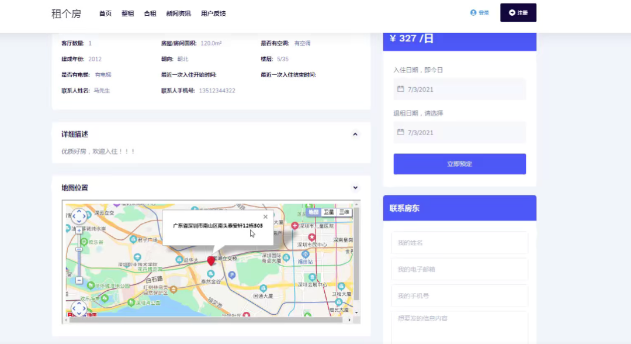Open the 合租 navigation menu

tap(150, 12)
